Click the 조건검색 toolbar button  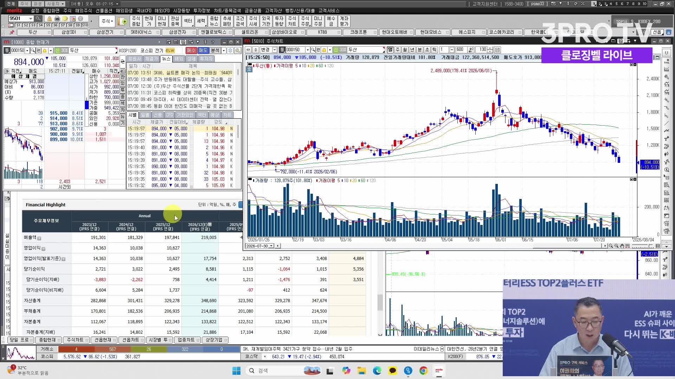click(240, 21)
